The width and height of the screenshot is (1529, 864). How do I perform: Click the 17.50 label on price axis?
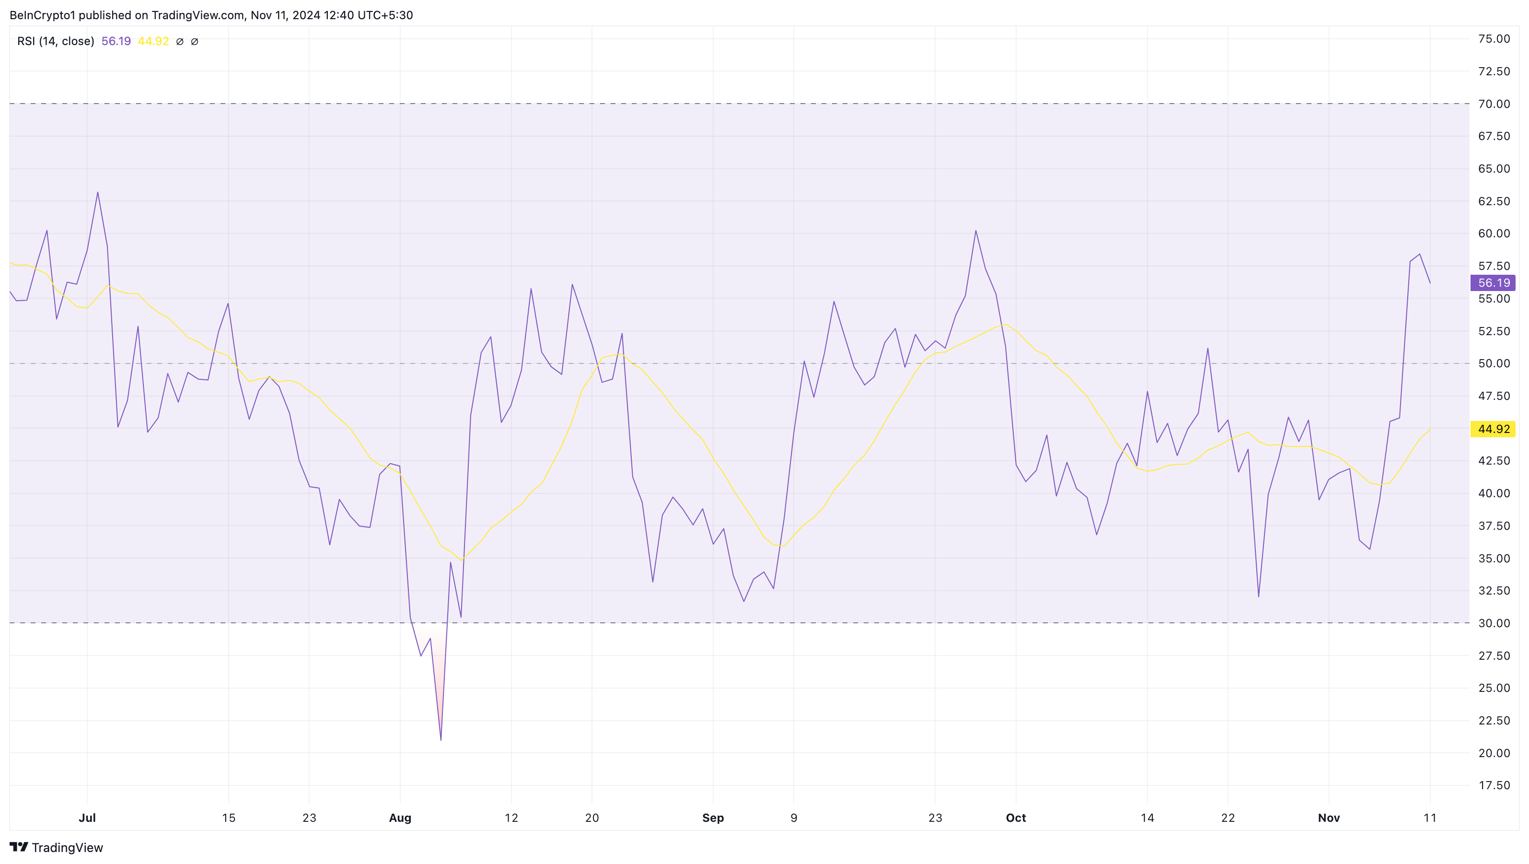pyautogui.click(x=1494, y=785)
